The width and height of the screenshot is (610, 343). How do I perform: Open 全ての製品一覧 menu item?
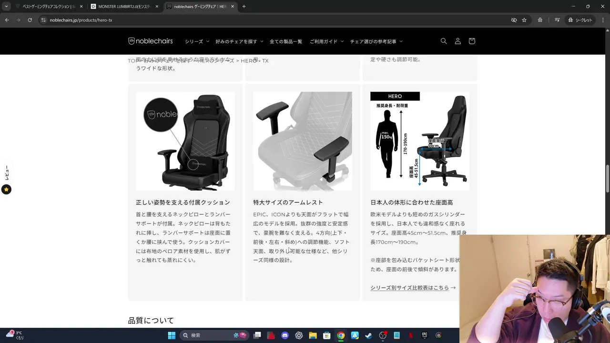click(286, 41)
